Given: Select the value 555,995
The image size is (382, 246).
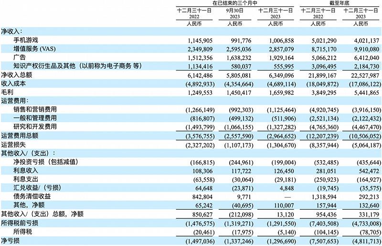Looking at the screenshot, I should [x=284, y=67].
